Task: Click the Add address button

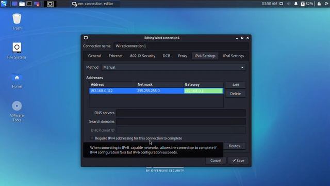Action: (x=235, y=85)
